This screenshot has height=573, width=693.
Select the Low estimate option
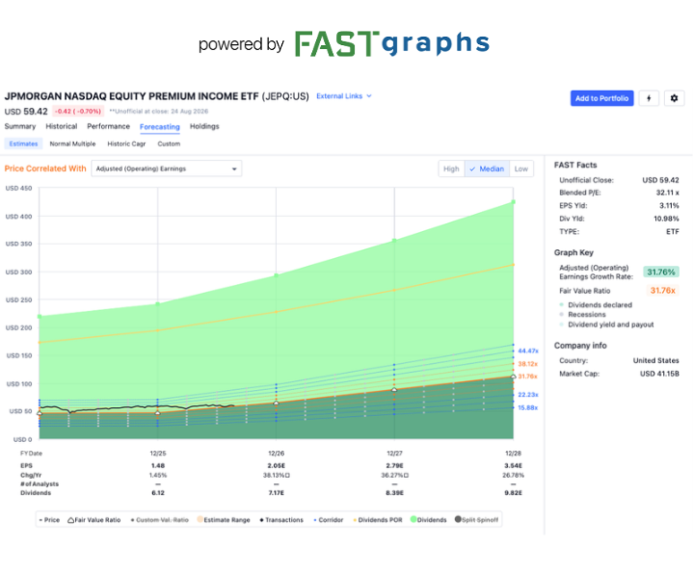click(521, 169)
